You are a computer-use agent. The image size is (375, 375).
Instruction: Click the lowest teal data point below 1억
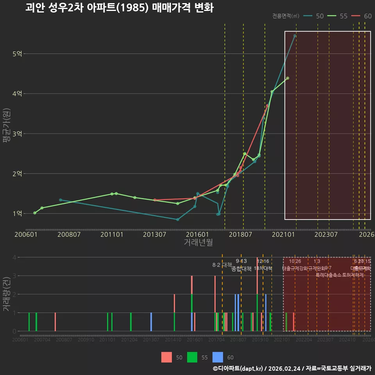(x=177, y=220)
